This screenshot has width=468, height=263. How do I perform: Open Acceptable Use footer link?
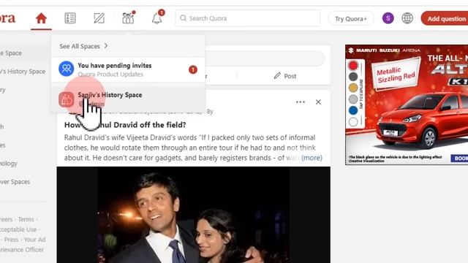(18, 229)
